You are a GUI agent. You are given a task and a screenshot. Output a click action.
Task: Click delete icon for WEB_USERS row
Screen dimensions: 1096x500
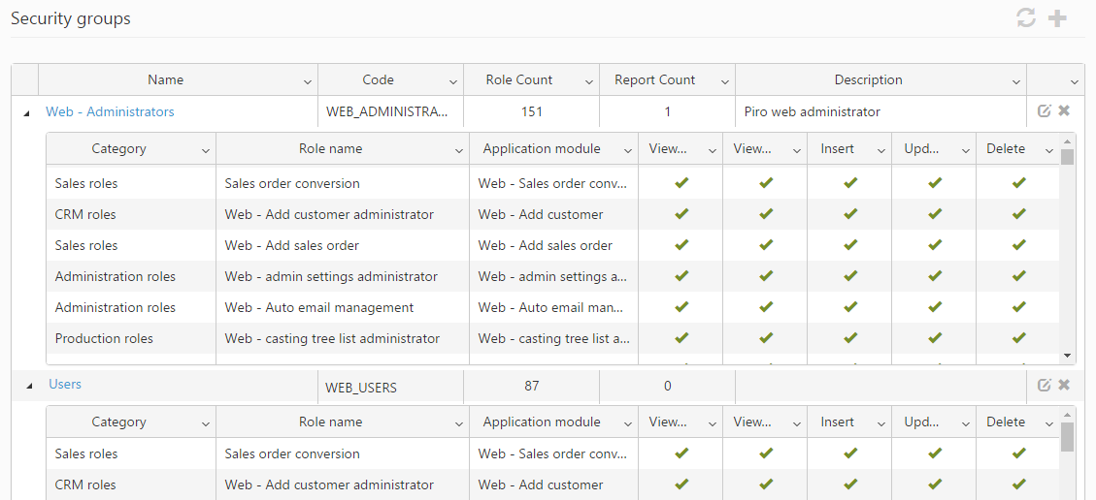(x=1064, y=386)
